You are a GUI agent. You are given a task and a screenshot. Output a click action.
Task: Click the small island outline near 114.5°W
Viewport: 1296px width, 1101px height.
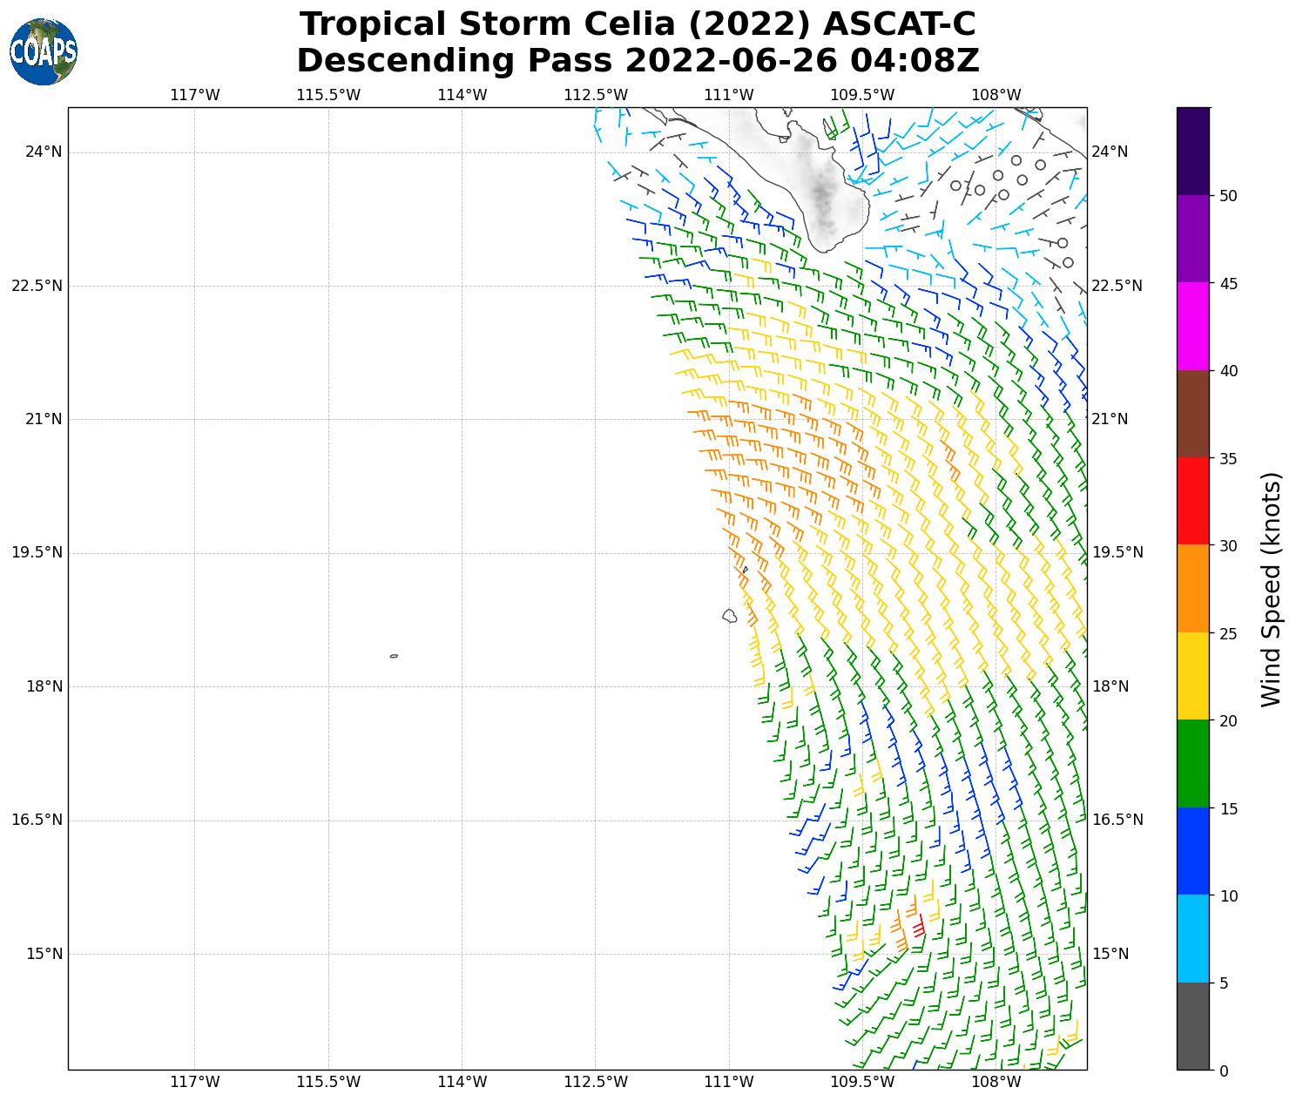pos(394,656)
